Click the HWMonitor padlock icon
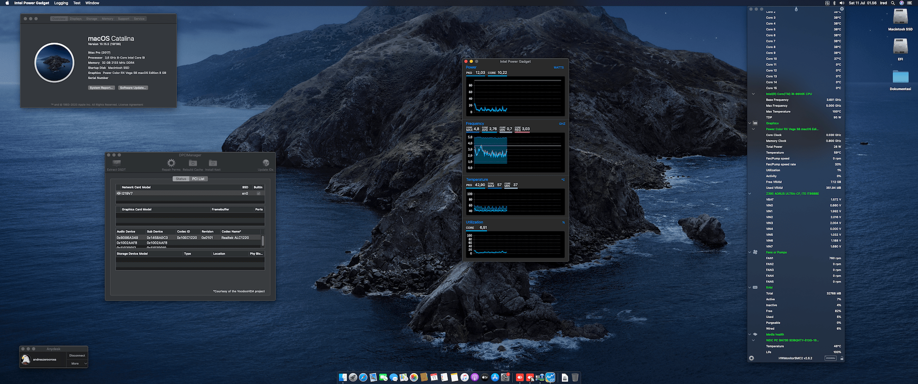 click(x=841, y=358)
